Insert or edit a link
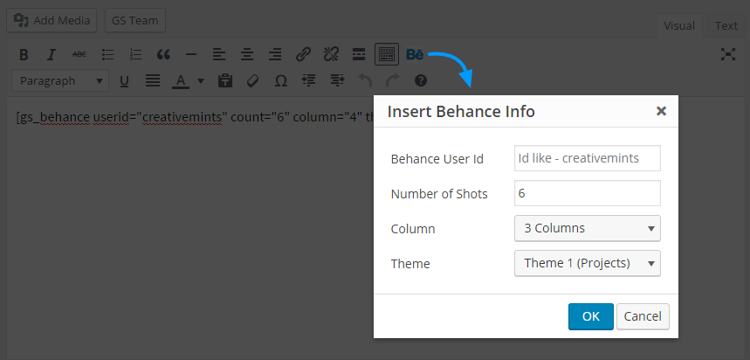The height and width of the screenshot is (360, 750). (303, 55)
